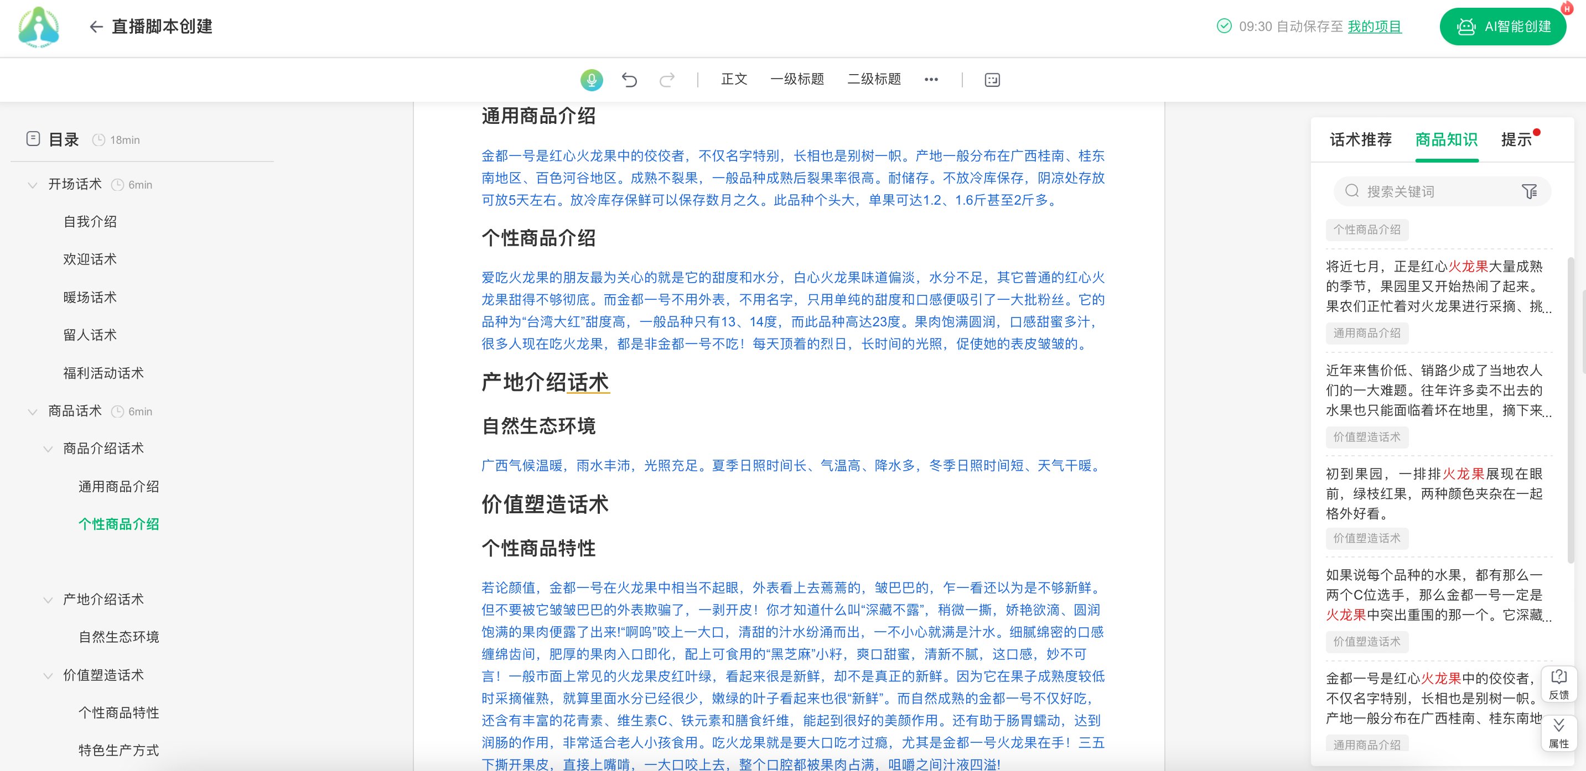The image size is (1586, 771).
Task: Select 自我介绍 in the outline
Action: pyautogui.click(x=90, y=222)
